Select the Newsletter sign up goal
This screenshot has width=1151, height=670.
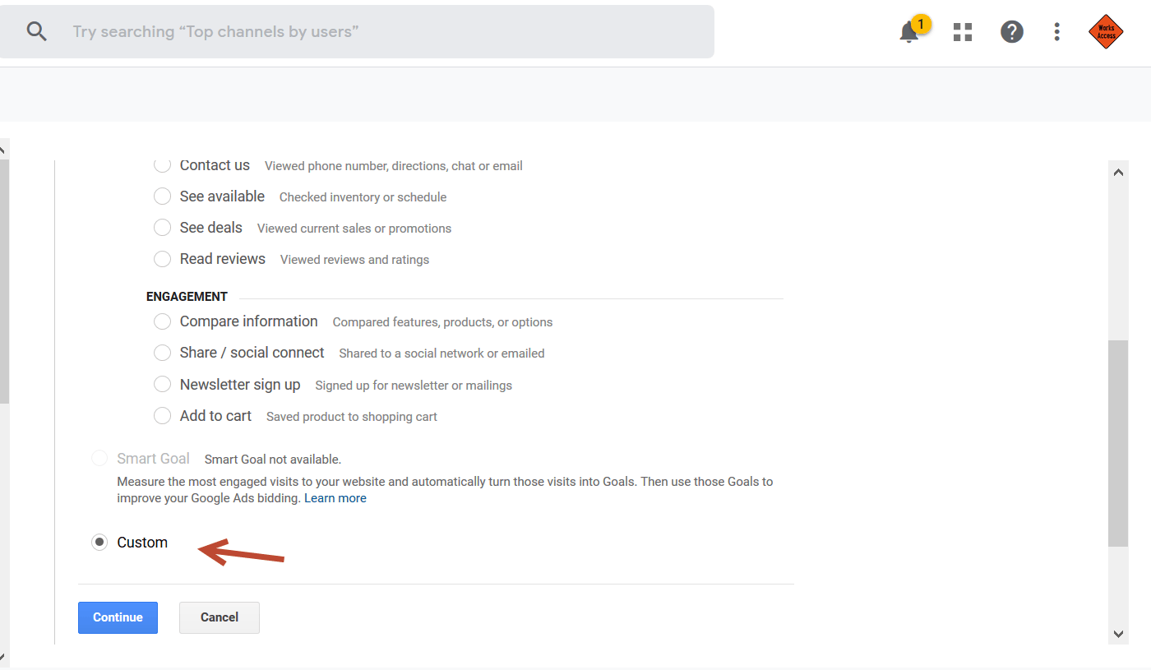pyautogui.click(x=162, y=383)
